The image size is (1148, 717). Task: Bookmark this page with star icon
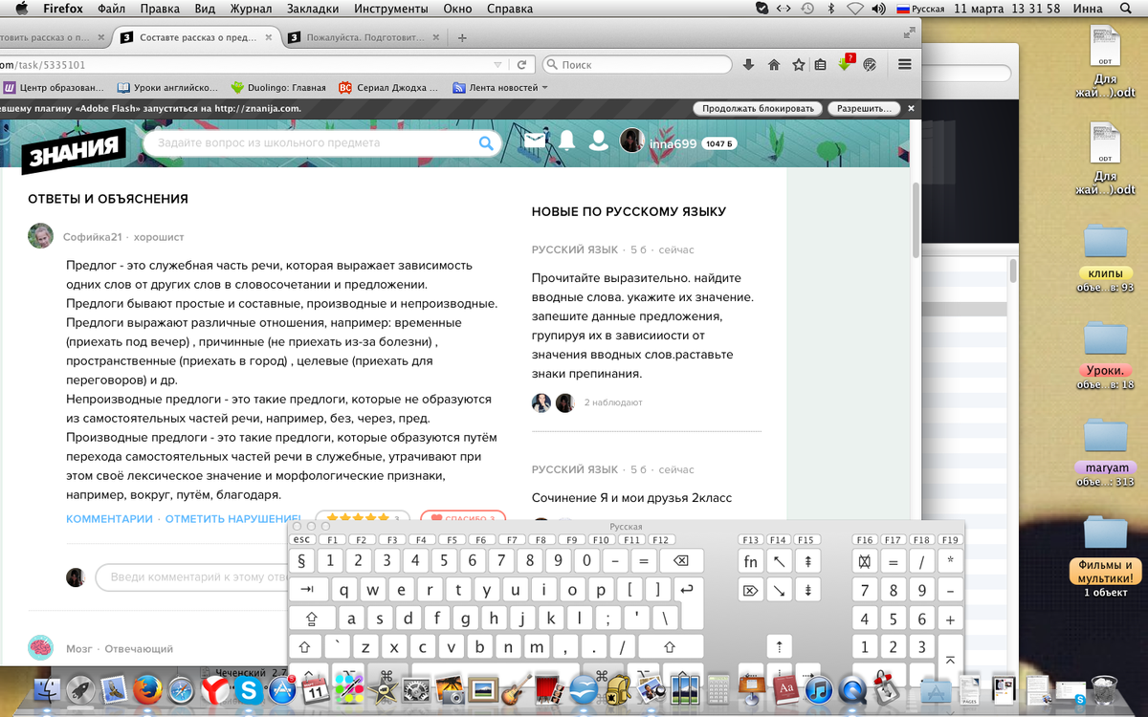point(798,65)
